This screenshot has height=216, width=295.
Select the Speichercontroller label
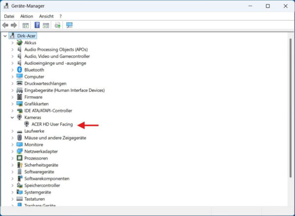click(x=42, y=186)
